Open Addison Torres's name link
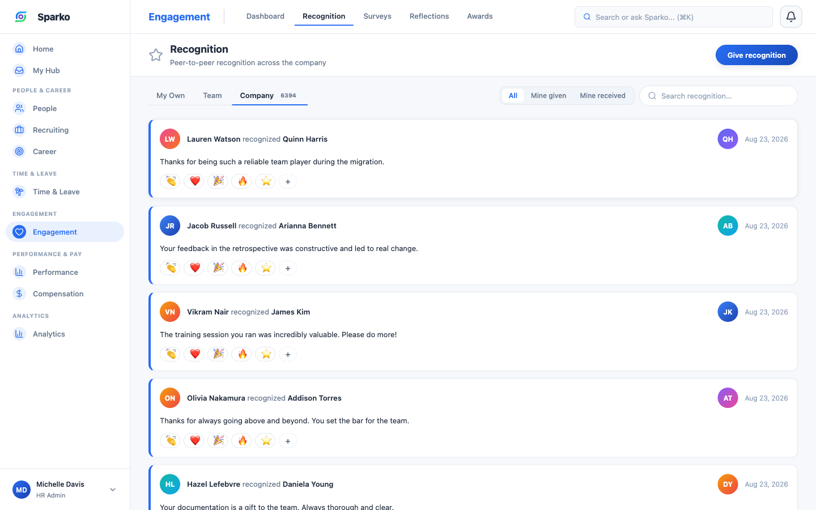This screenshot has height=510, width=816. click(314, 398)
